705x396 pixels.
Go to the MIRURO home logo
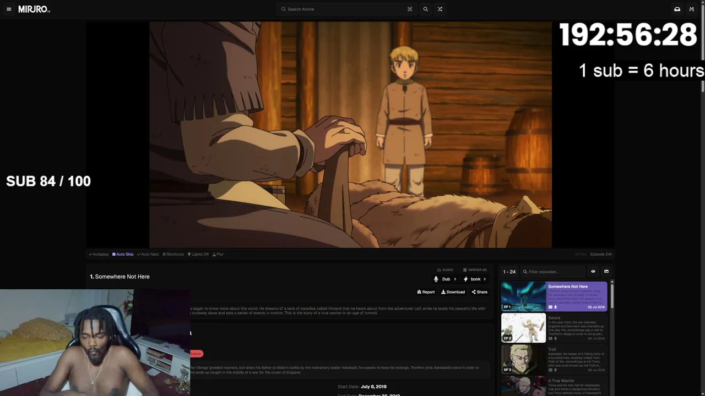(34, 9)
